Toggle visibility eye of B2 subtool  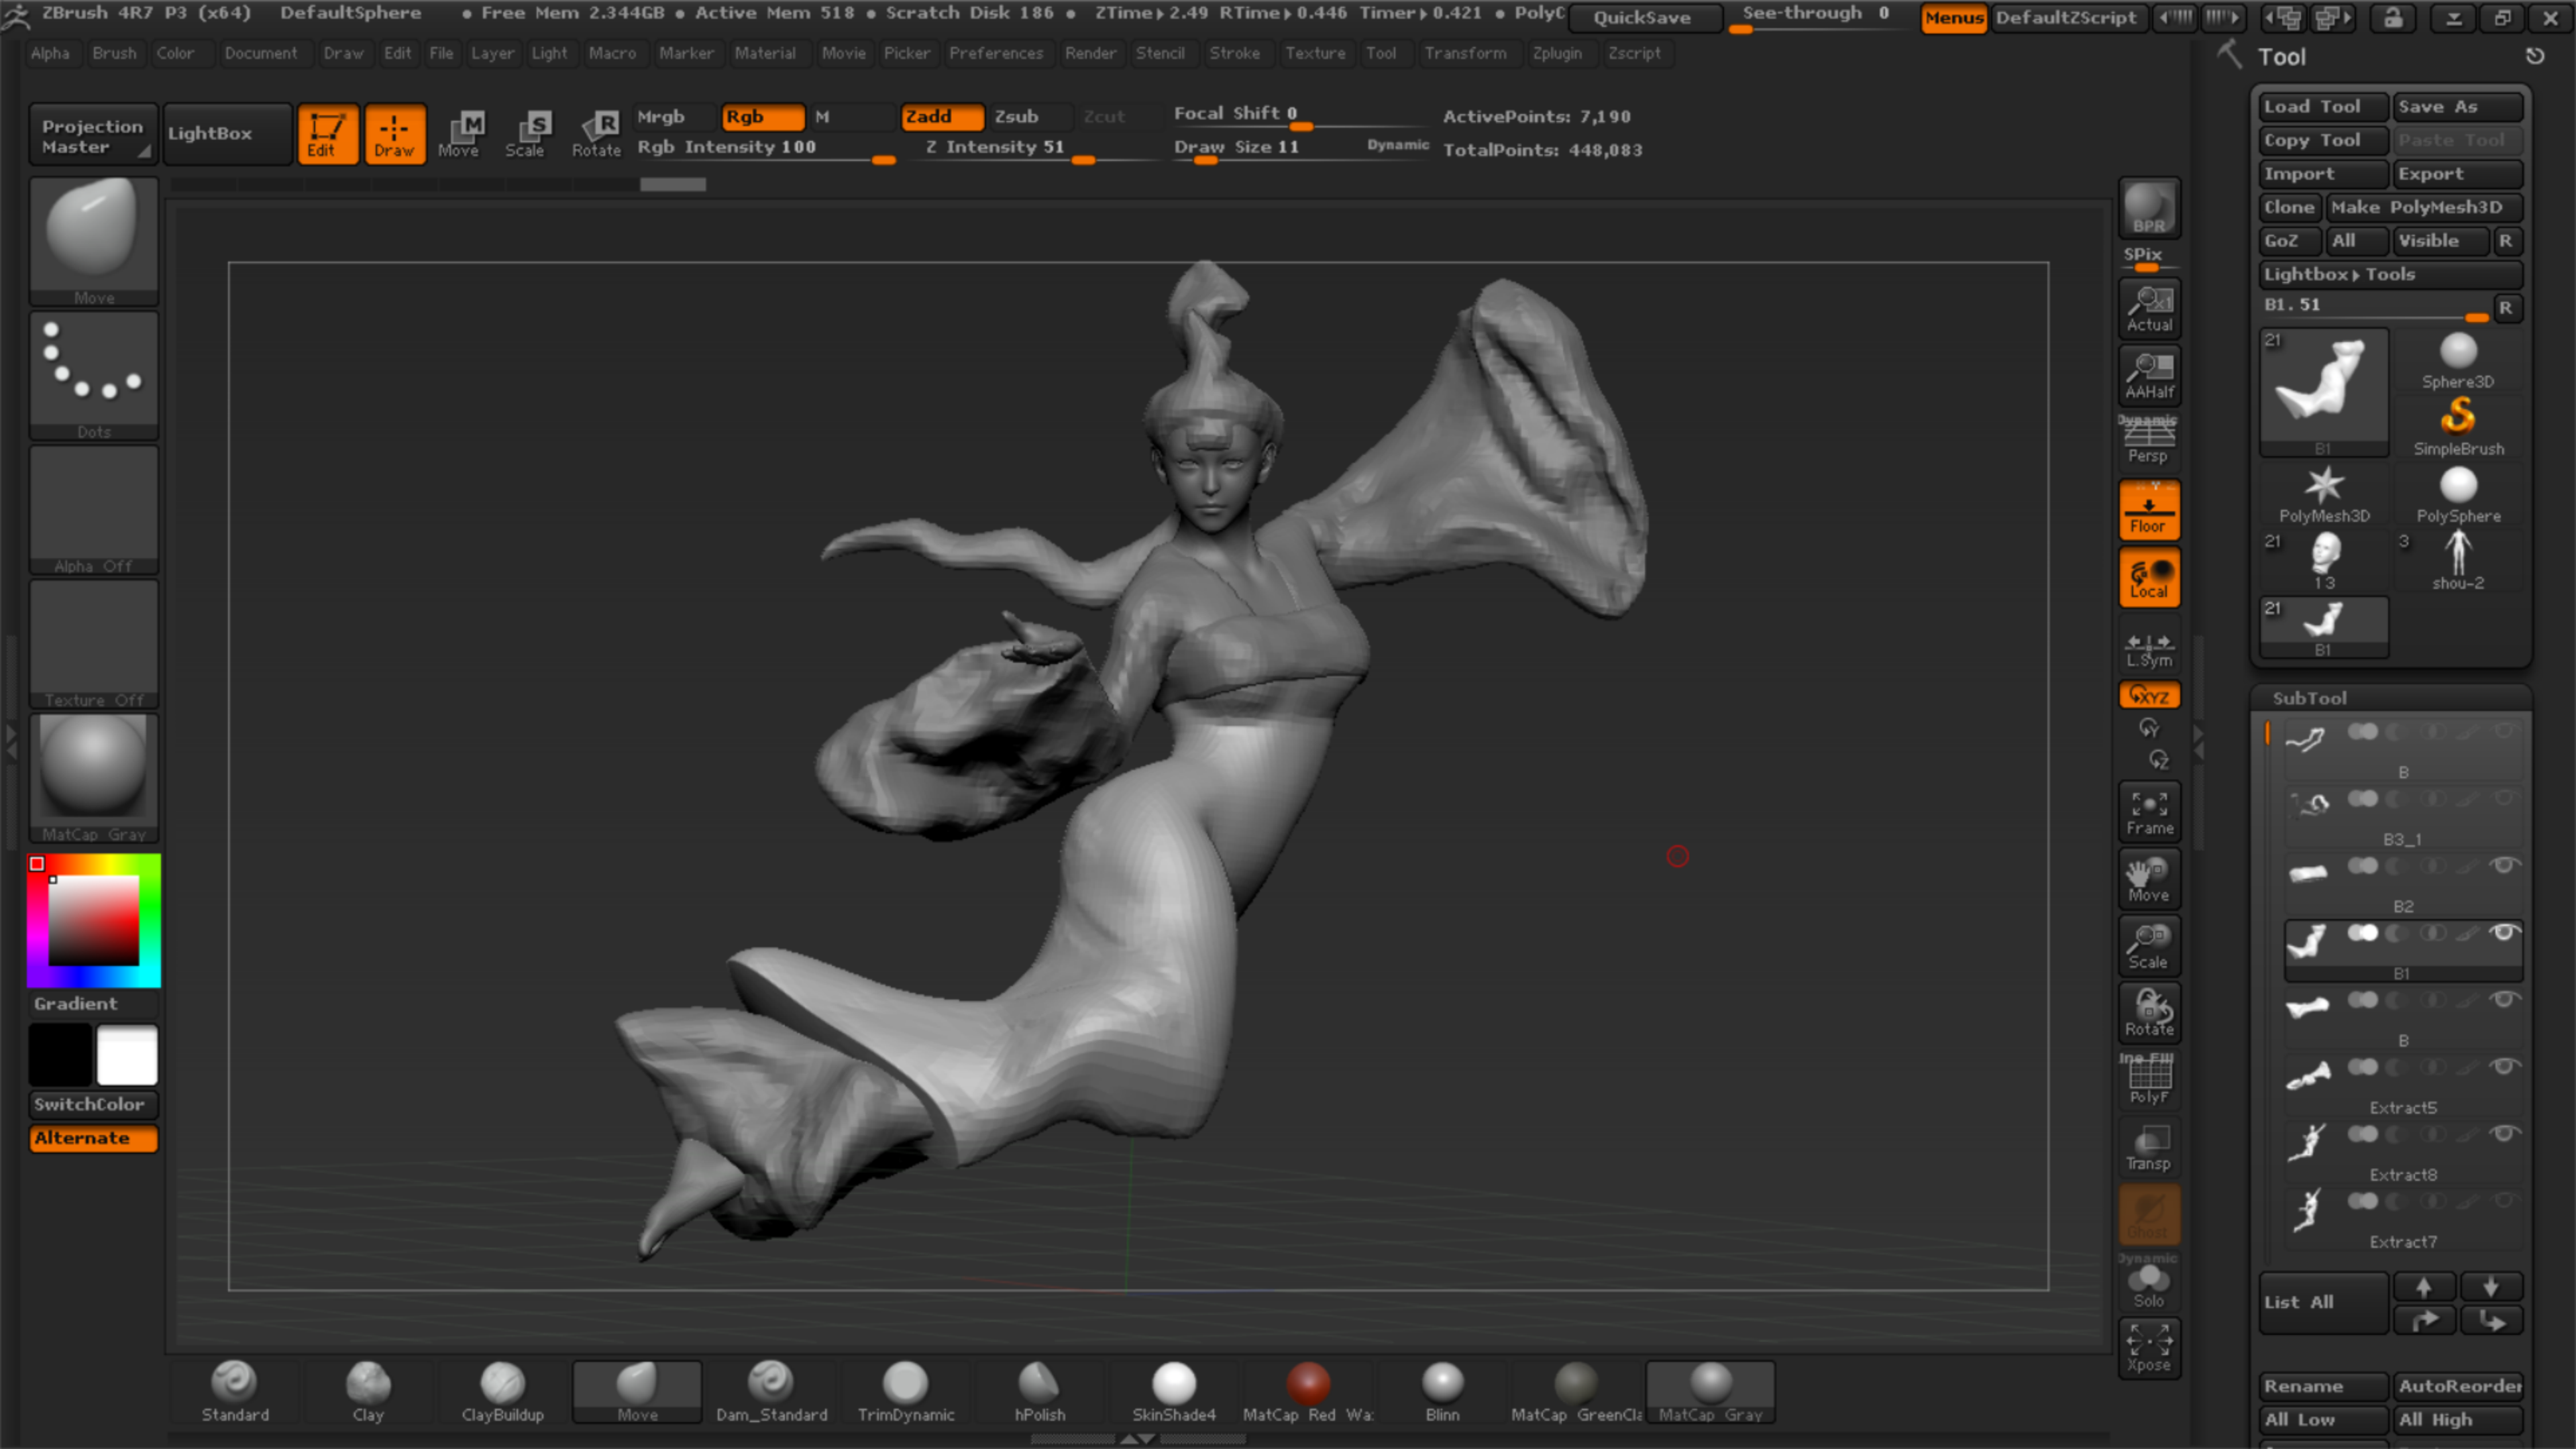coord(2504,866)
